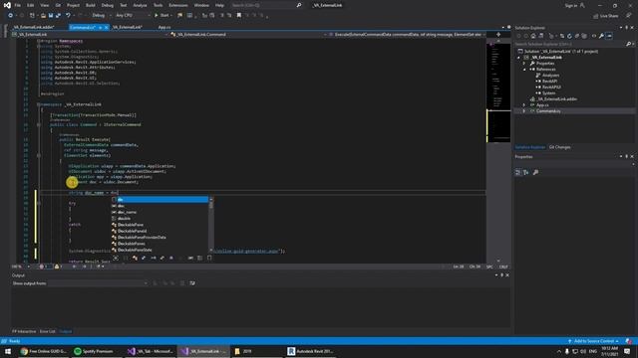Open the Show output from dropdown
Viewport: 638px width, 358px height.
[98, 283]
